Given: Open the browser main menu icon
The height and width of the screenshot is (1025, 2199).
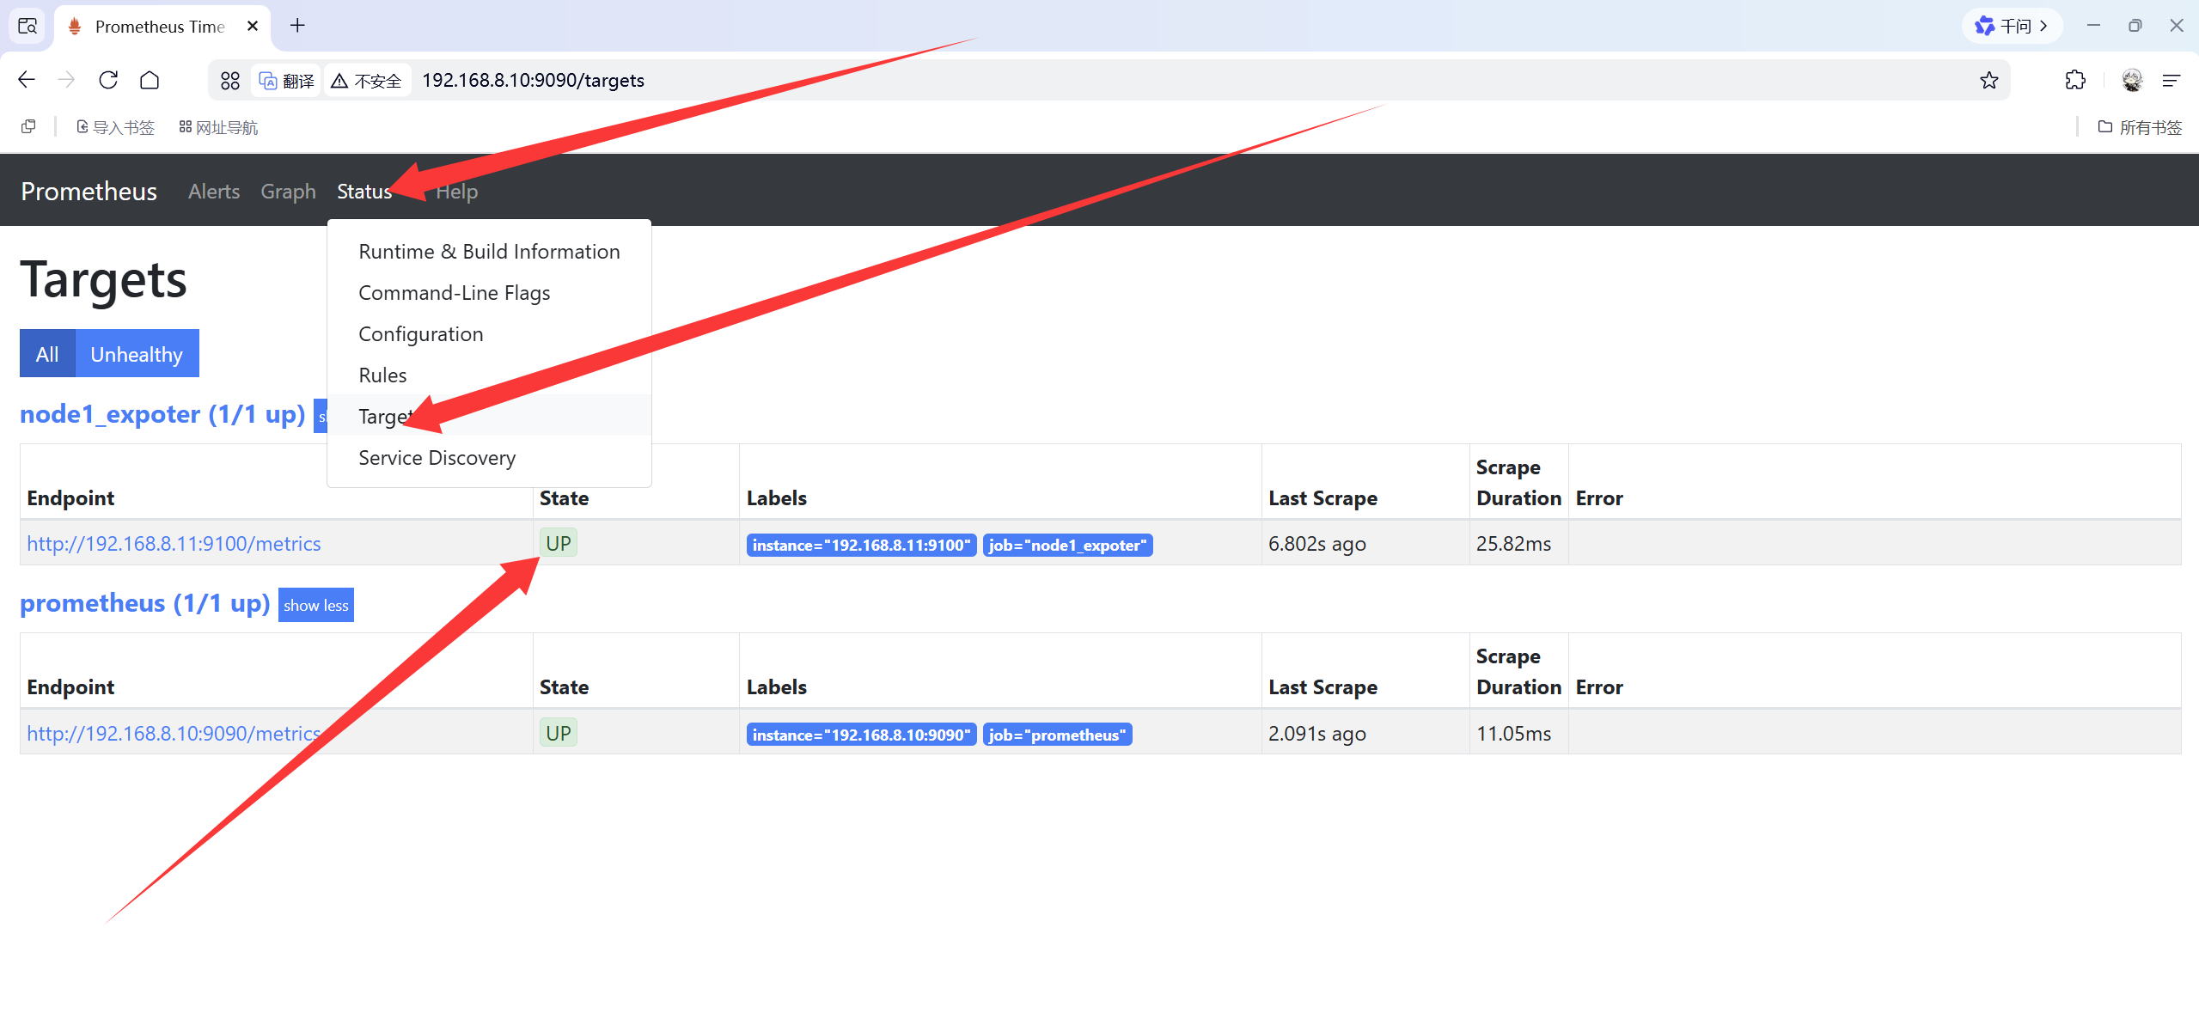Looking at the screenshot, I should pyautogui.click(x=2172, y=80).
